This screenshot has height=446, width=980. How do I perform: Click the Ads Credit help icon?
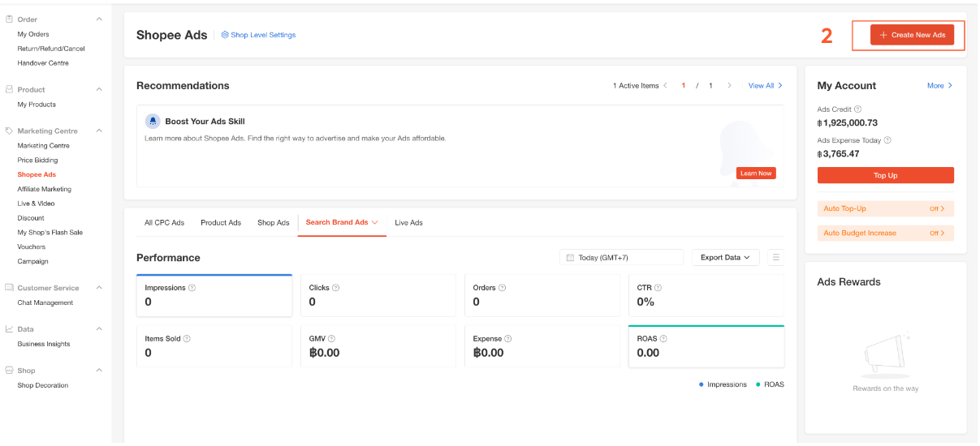(x=858, y=109)
